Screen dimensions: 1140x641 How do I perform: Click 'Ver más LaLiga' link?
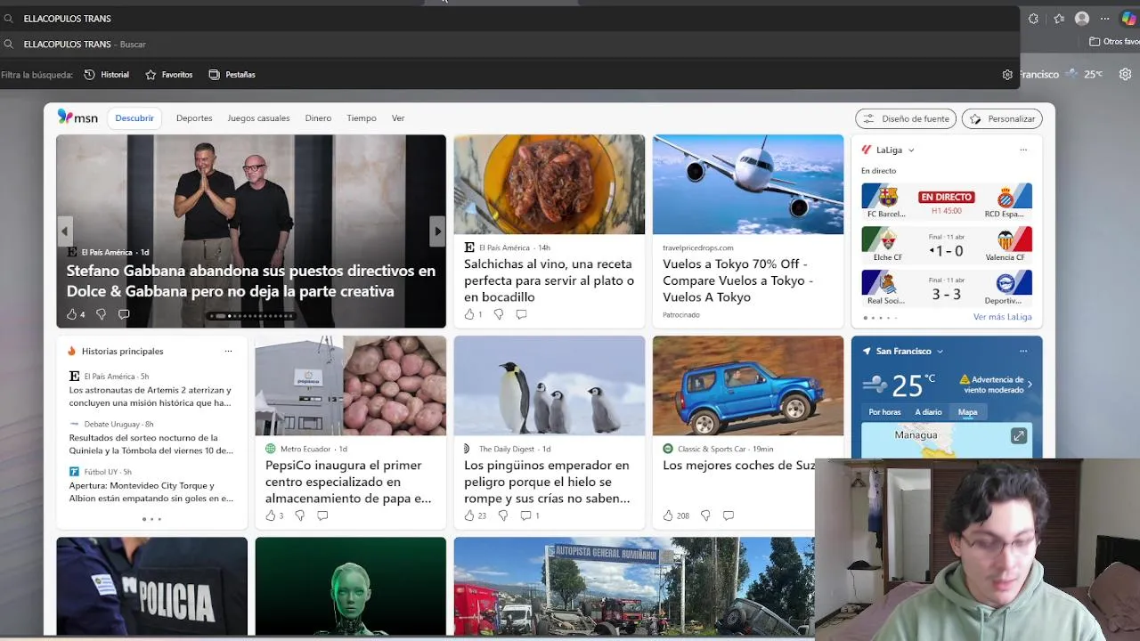(1002, 317)
